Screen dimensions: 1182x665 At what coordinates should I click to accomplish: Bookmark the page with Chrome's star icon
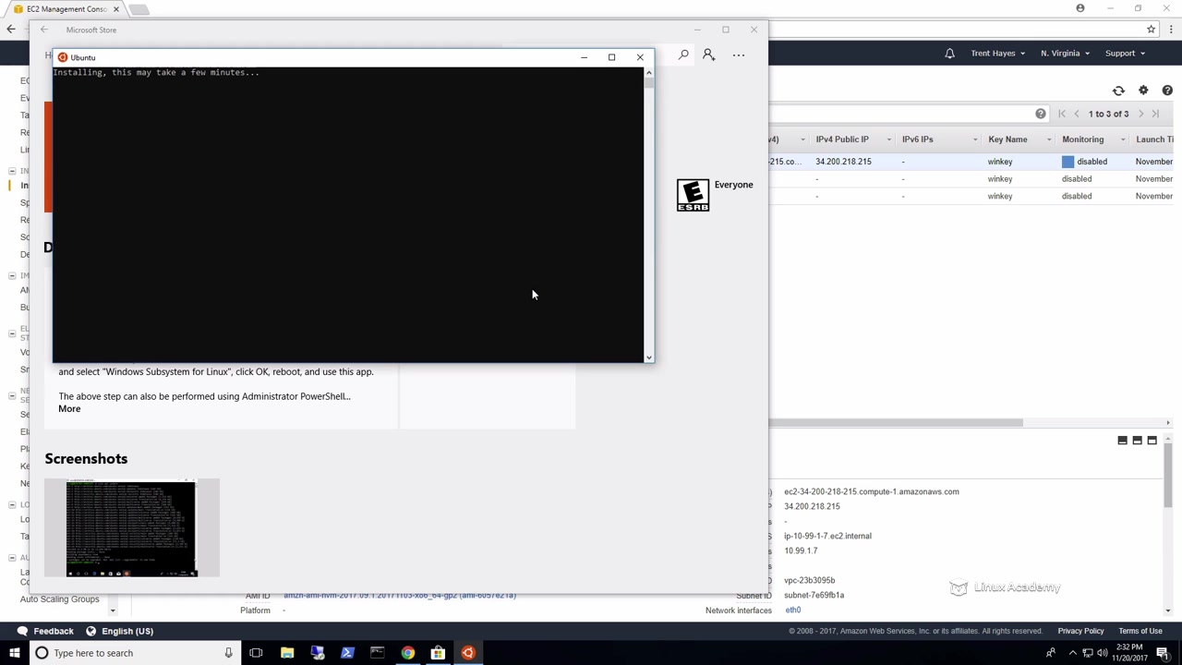[1151, 30]
